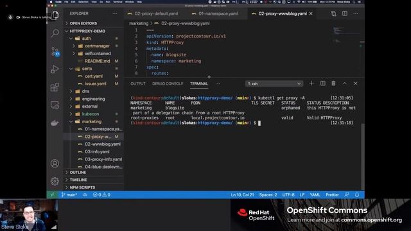Open the Manage gear icon
411x231 pixels.
(55, 181)
